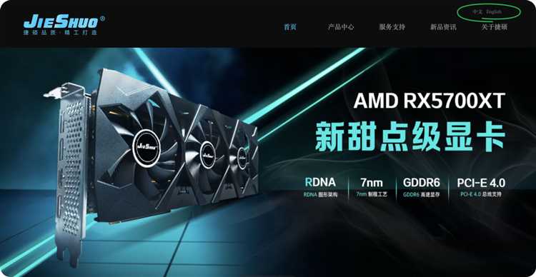Open the 新品资讯 news menu

(443, 27)
